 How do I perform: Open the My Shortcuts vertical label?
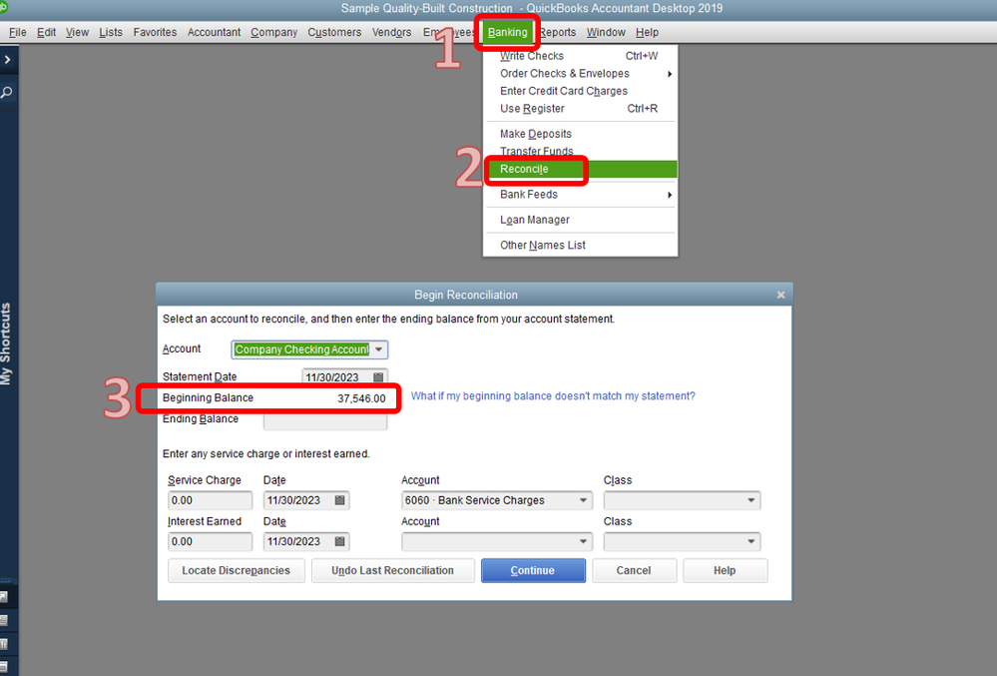(6, 343)
